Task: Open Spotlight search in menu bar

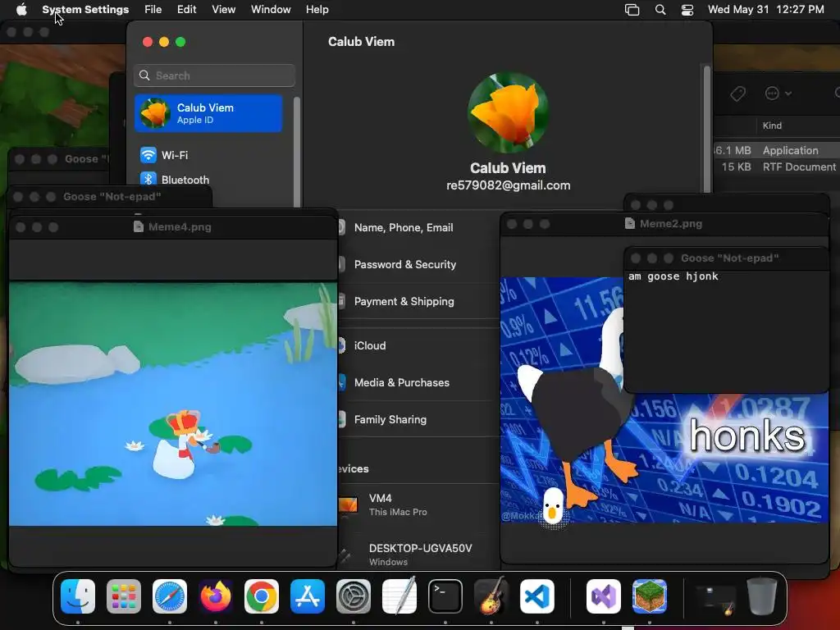Action: point(660,10)
